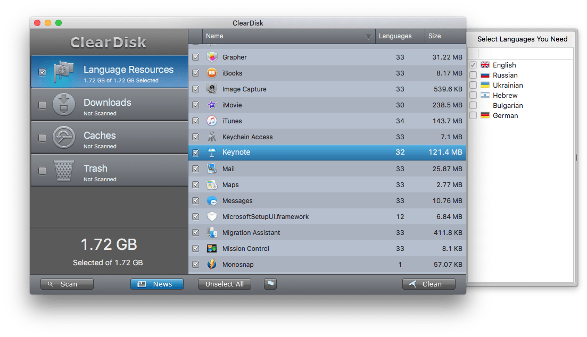Click the Name column sort arrow
This screenshot has height=337, width=587.
[x=369, y=36]
